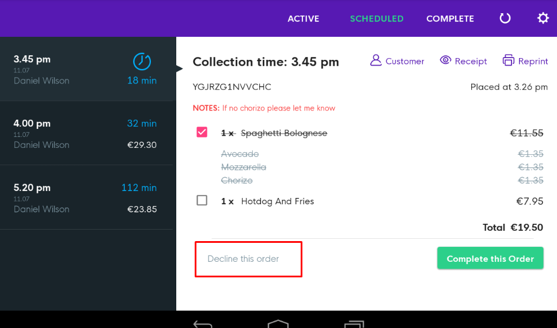Click the clock icon on 3.45 pm order
Image resolution: width=557 pixels, height=328 pixels.
pyautogui.click(x=142, y=61)
